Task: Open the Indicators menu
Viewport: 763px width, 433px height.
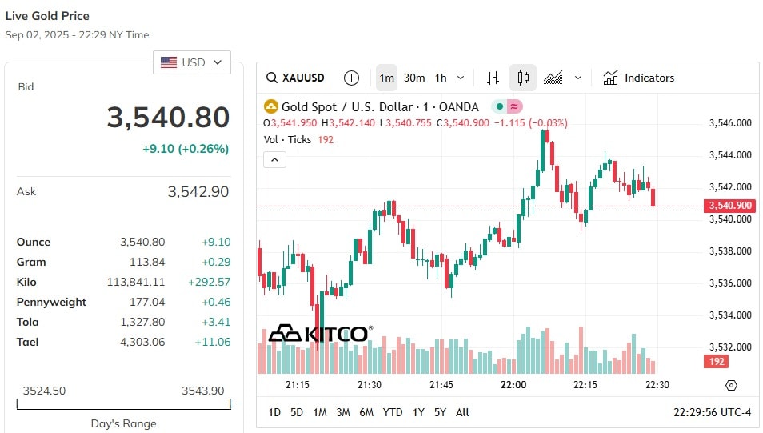Action: pyautogui.click(x=639, y=78)
